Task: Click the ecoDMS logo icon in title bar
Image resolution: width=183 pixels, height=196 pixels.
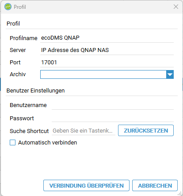Action: pyautogui.click(x=8, y=7)
